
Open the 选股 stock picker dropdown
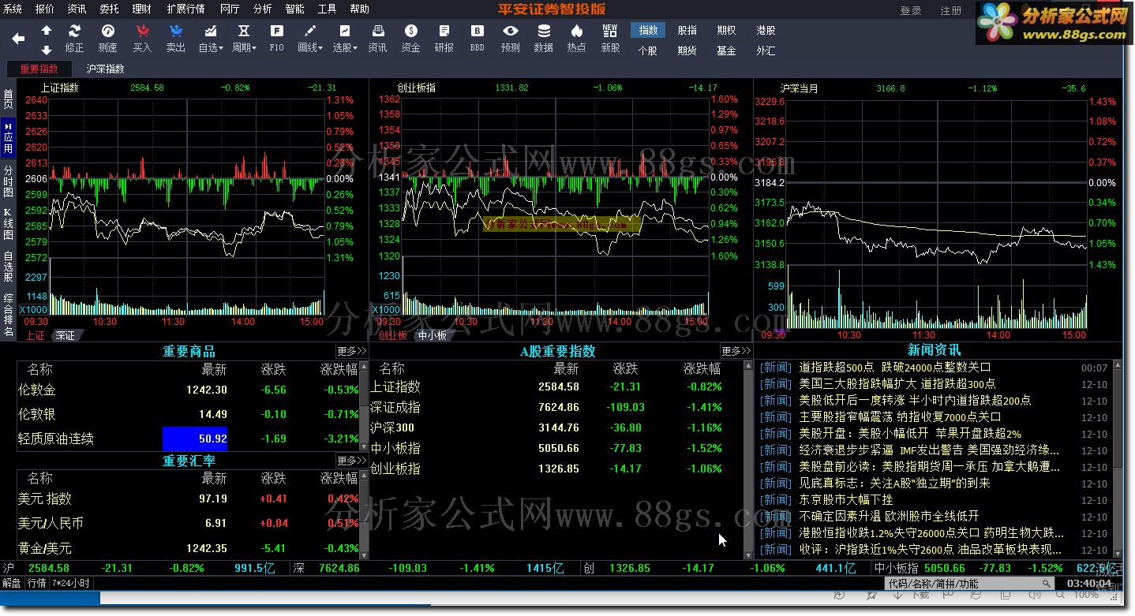(344, 38)
